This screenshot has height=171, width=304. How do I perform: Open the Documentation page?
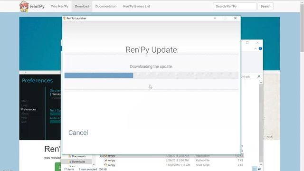106,6
